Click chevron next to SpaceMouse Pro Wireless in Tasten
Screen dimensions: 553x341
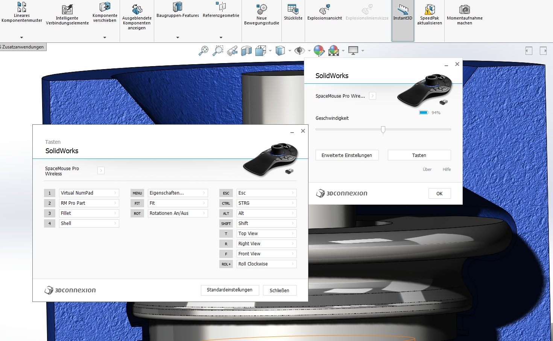tap(101, 170)
